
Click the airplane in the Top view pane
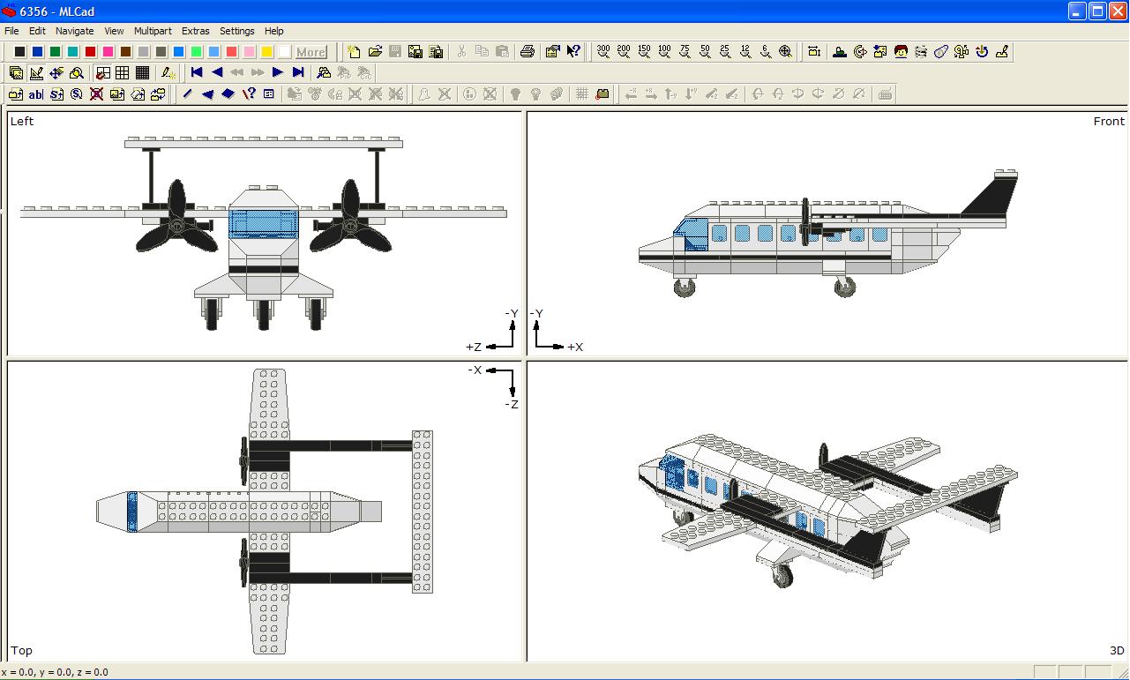click(265, 512)
